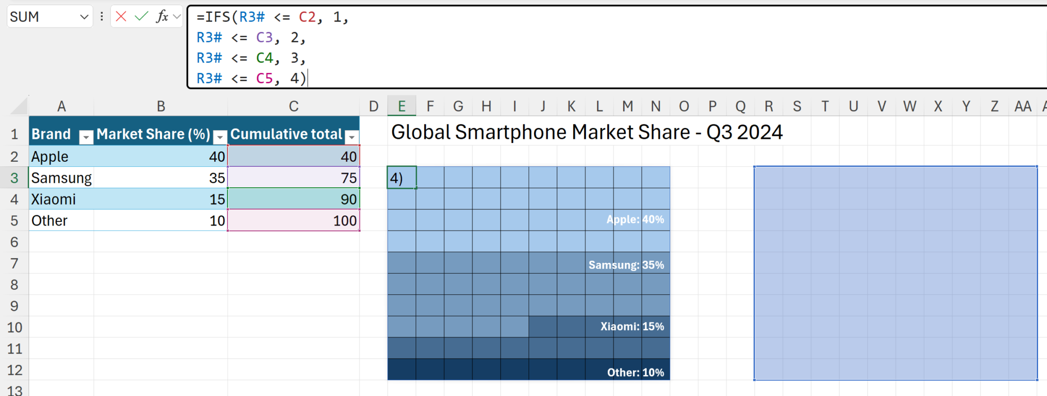1047x396 pixels.
Task: Select the column E header
Action: pos(402,106)
